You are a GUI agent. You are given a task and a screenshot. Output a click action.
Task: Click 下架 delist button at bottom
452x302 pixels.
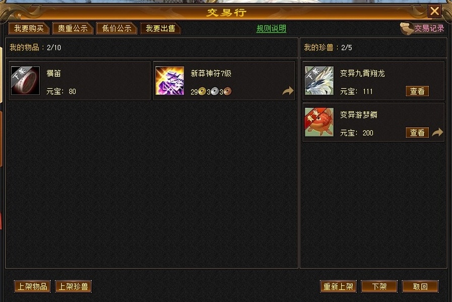(x=379, y=286)
